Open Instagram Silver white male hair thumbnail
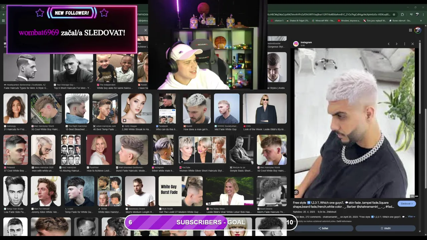This screenshot has height=240, width=427. tap(163, 150)
